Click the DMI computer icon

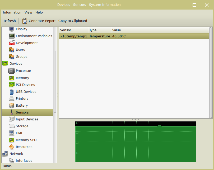tap(11, 133)
